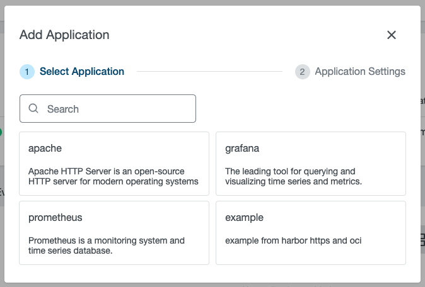Click the step 2 number circle

pos(302,72)
